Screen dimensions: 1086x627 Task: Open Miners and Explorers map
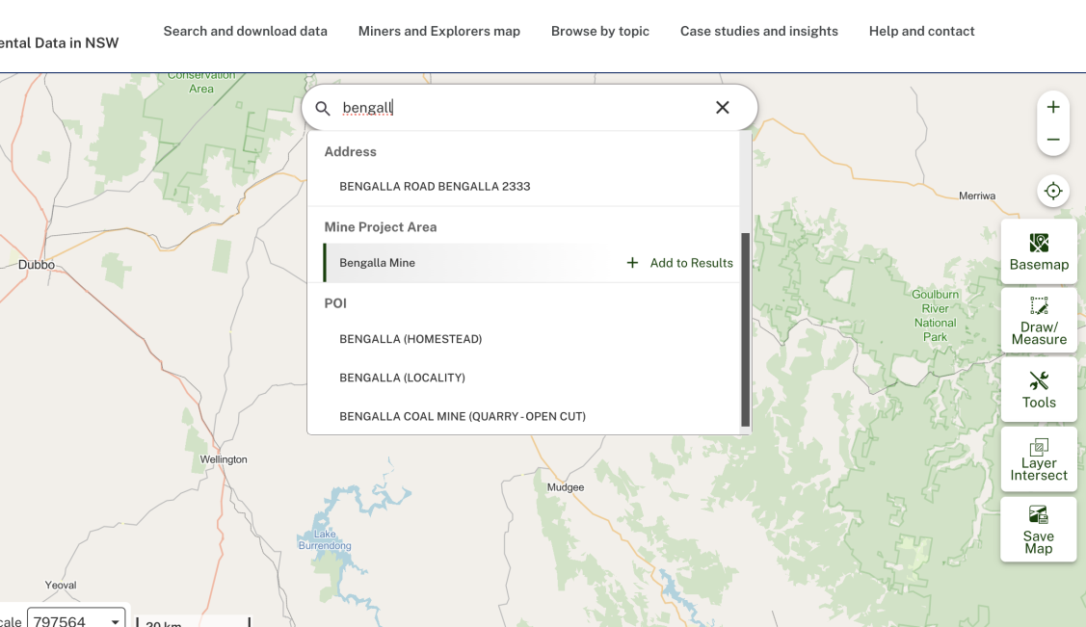click(439, 31)
